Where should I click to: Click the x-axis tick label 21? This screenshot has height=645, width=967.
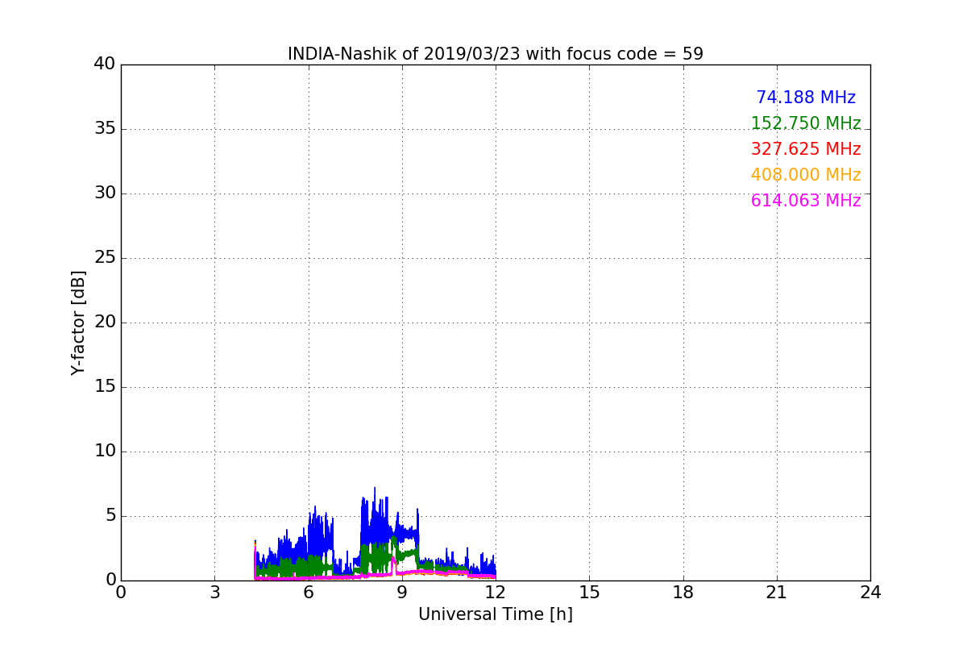777,593
